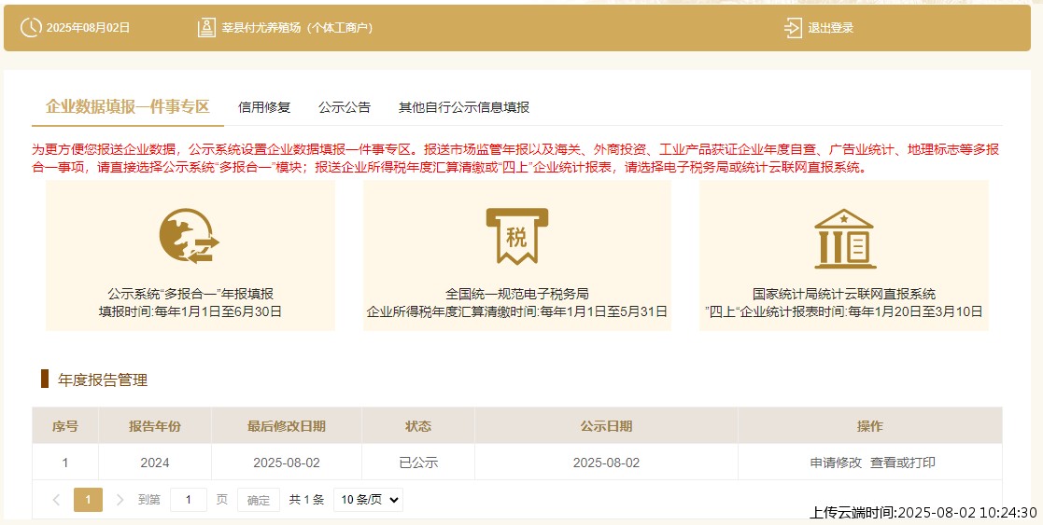Select 企业数据填报一件事专区 tab
Screen dimensions: 1043x525
coord(128,107)
